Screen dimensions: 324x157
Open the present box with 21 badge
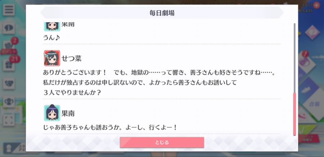coord(9,64)
